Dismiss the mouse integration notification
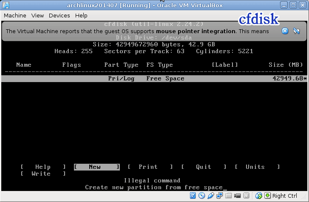309x202 pixels. [285, 31]
